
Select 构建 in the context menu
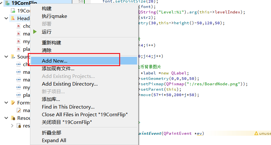[46, 9]
